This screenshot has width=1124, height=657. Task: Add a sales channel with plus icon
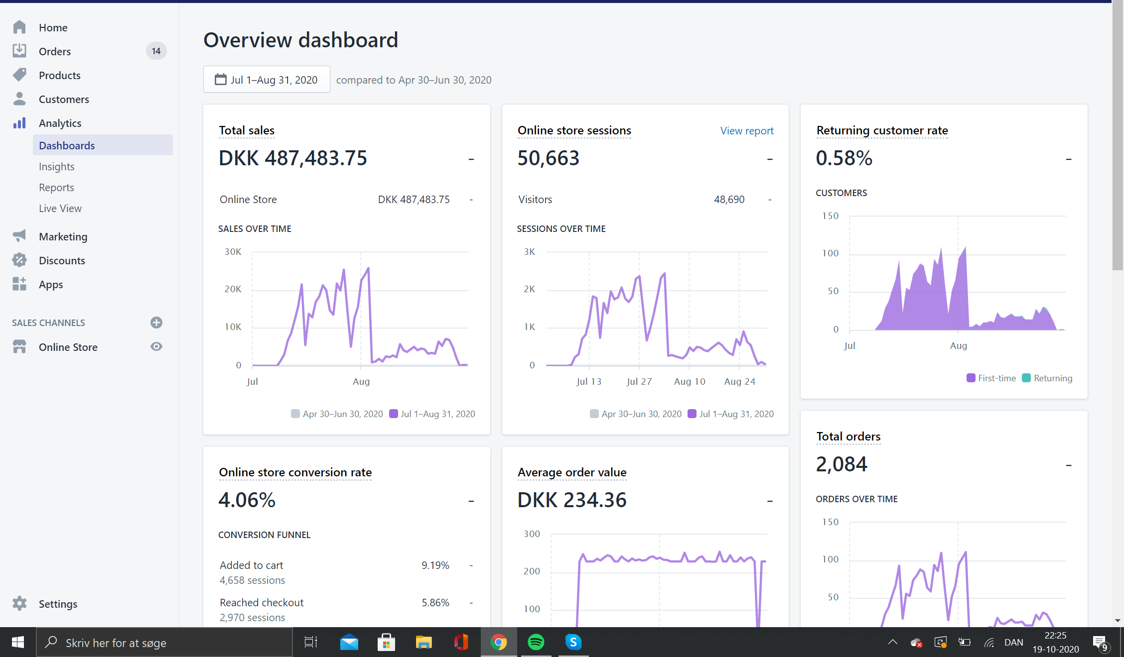coord(156,323)
